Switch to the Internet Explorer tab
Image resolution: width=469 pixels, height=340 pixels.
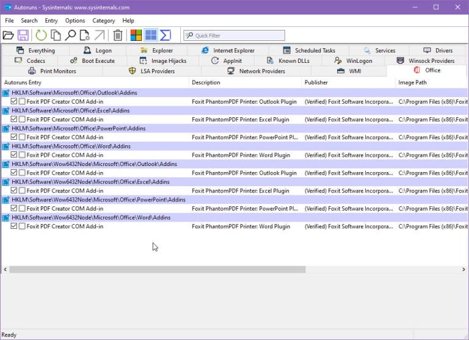pos(228,50)
